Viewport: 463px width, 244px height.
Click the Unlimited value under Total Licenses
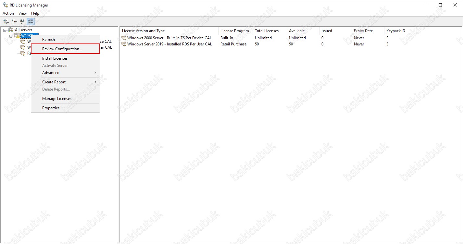(x=263, y=38)
